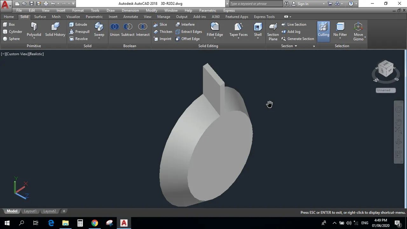This screenshot has width=407, height=229.
Task: Undo the last action with the arrow icon
Action: [x=53, y=4]
